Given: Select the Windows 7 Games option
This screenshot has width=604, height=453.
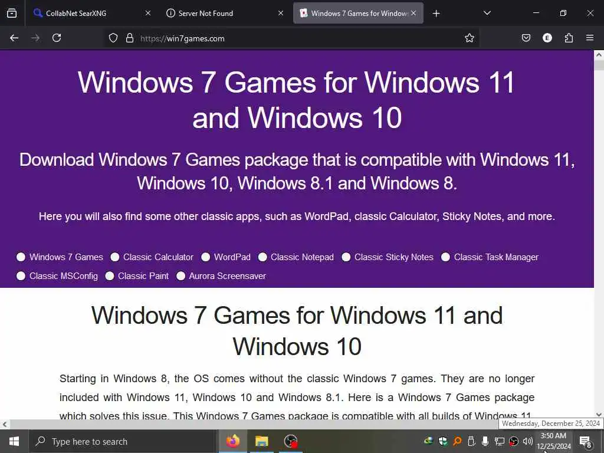Looking at the screenshot, I should pyautogui.click(x=21, y=257).
